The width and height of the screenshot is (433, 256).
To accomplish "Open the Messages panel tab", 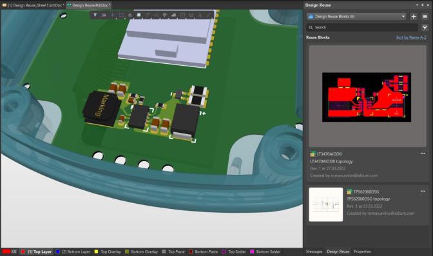I will point(314,251).
